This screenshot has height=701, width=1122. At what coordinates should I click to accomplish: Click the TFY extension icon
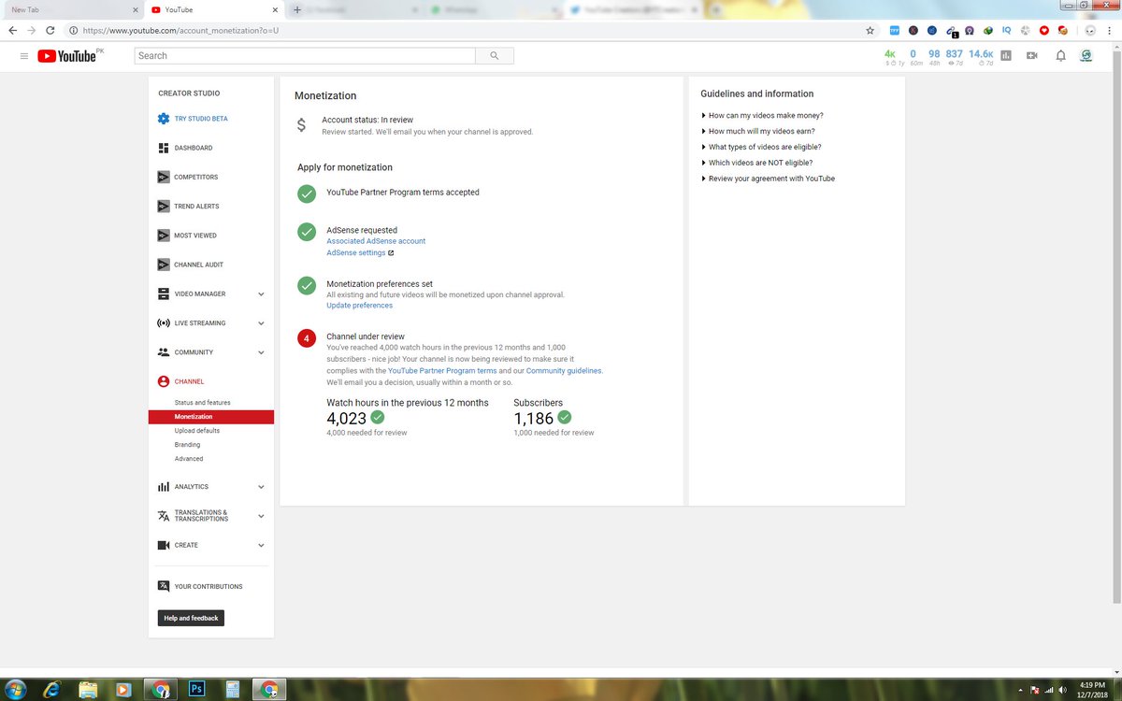pos(894,30)
